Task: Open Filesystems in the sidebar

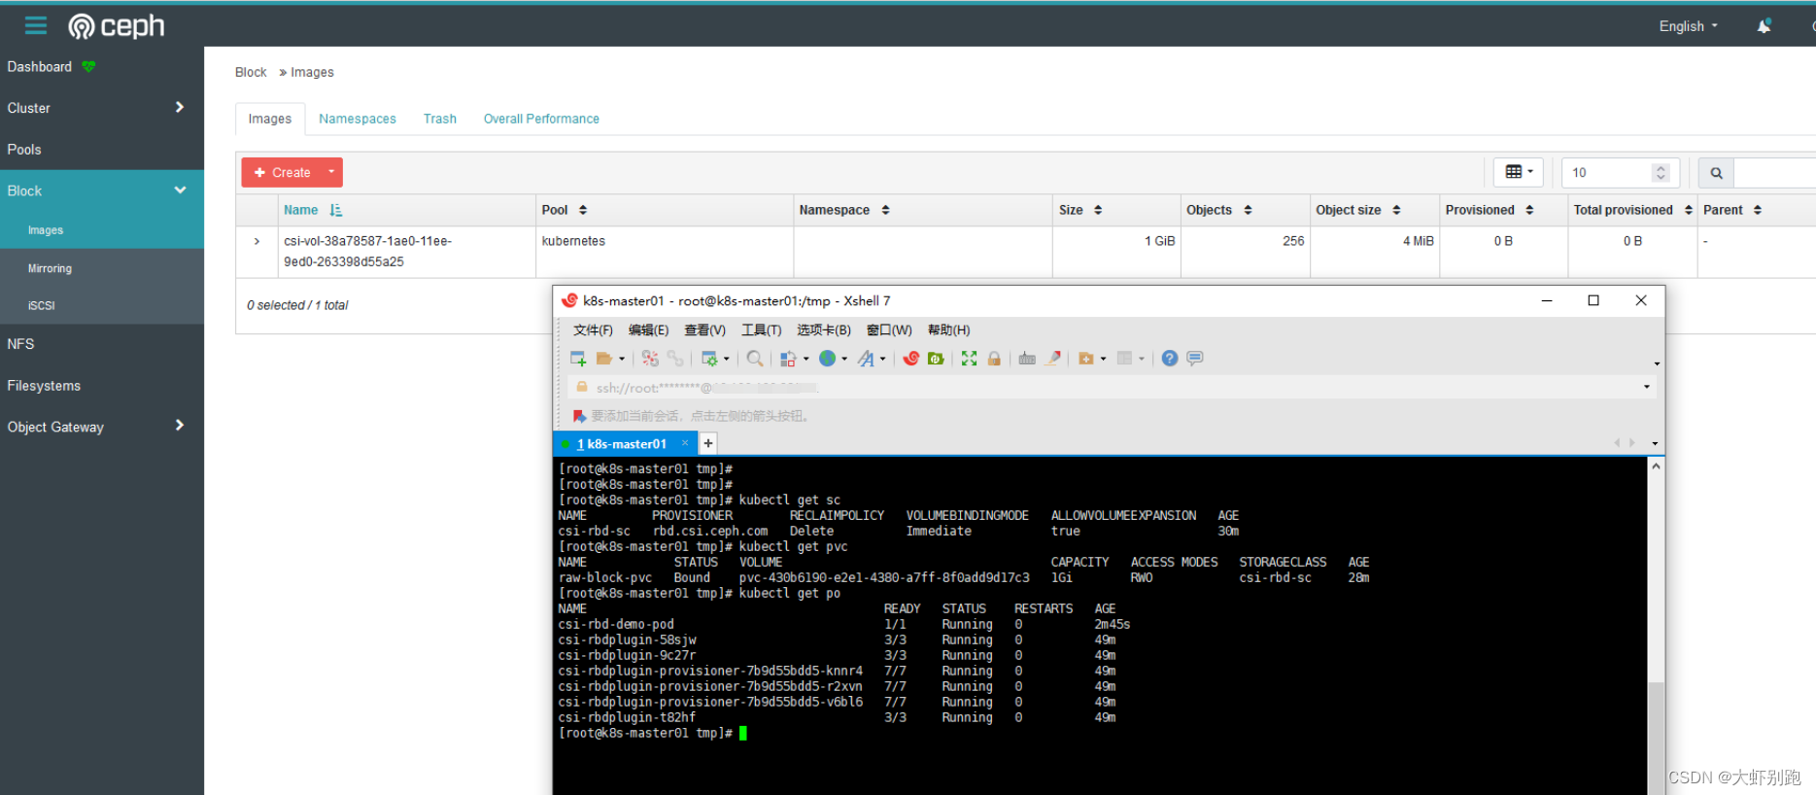Action: point(44,386)
